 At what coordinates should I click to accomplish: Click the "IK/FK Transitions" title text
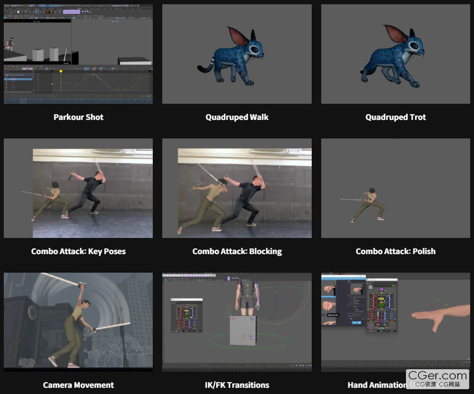click(237, 385)
